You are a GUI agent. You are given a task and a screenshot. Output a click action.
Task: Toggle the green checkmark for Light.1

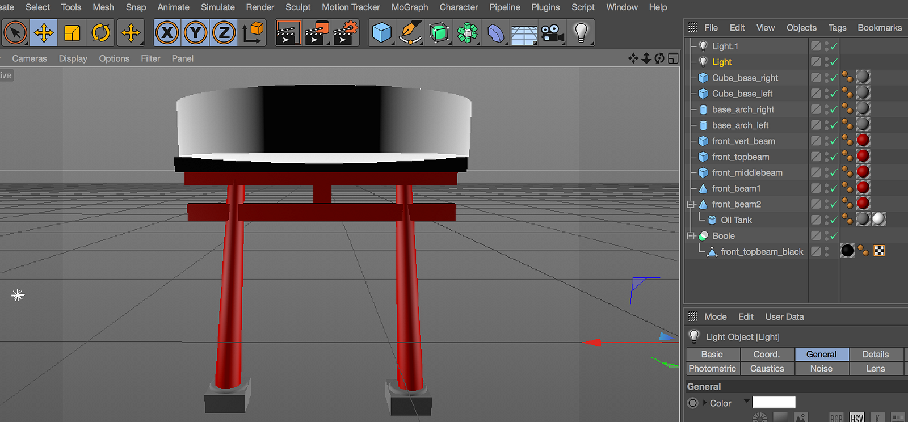point(834,47)
